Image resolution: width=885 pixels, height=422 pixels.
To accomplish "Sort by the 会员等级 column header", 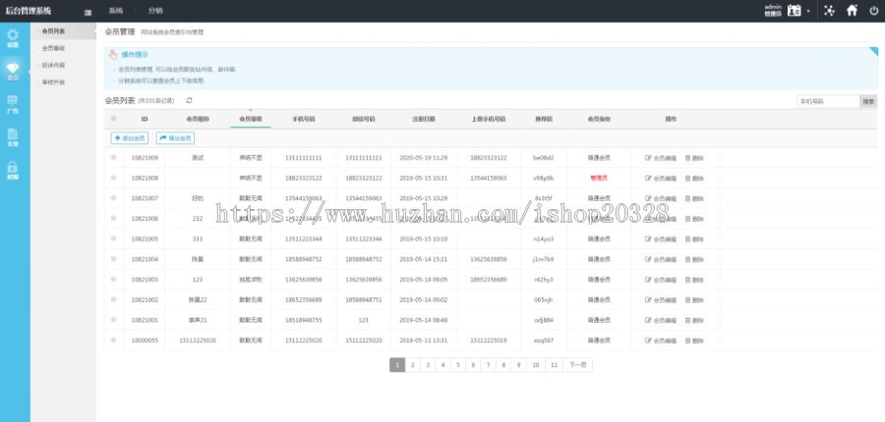I will click(251, 120).
